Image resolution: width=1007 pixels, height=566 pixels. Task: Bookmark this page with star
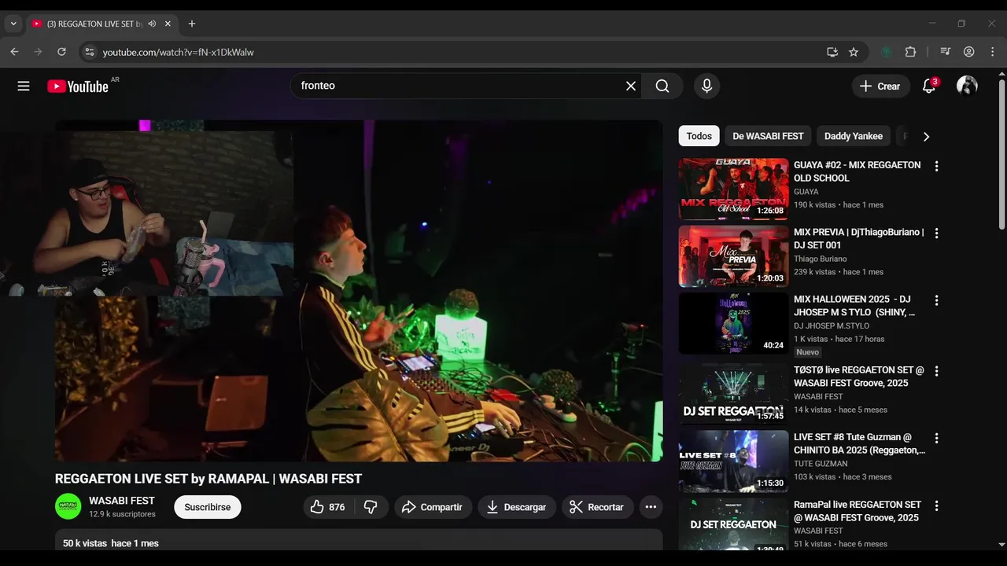point(854,52)
